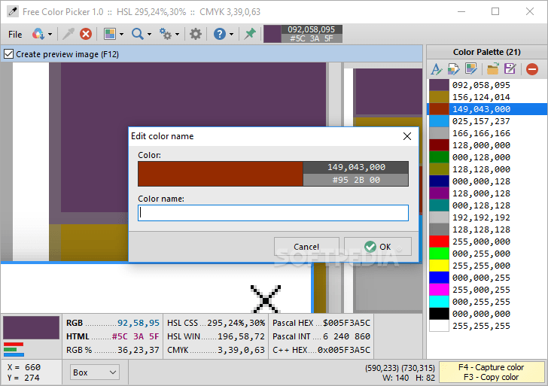Viewport: 548px width, 386px height.
Task: Click the large purple swatch at bottom left
Action: [31, 327]
